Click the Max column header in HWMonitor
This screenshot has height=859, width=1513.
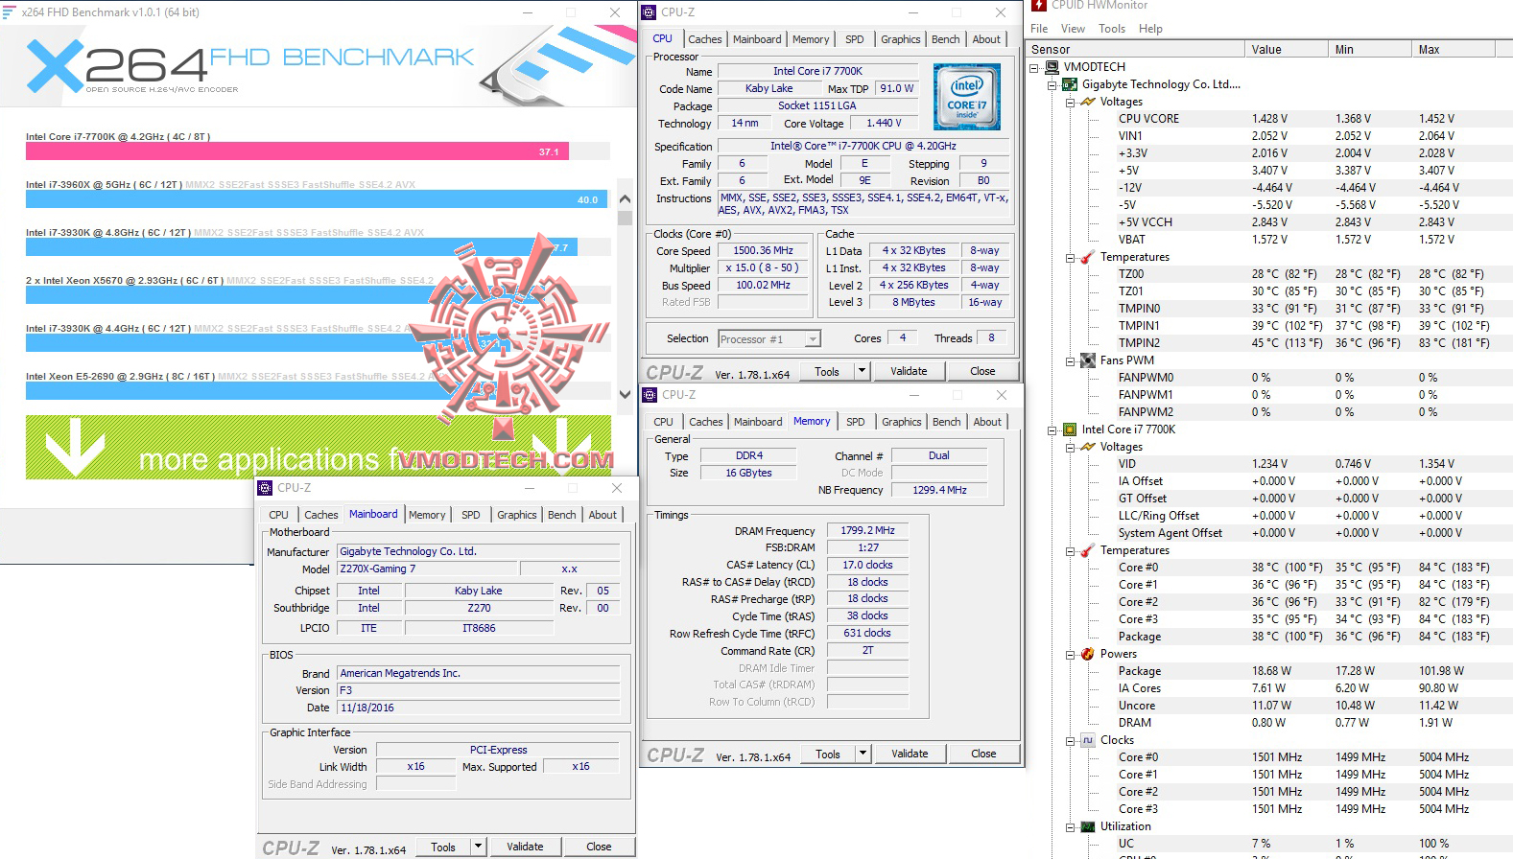(x=1455, y=50)
